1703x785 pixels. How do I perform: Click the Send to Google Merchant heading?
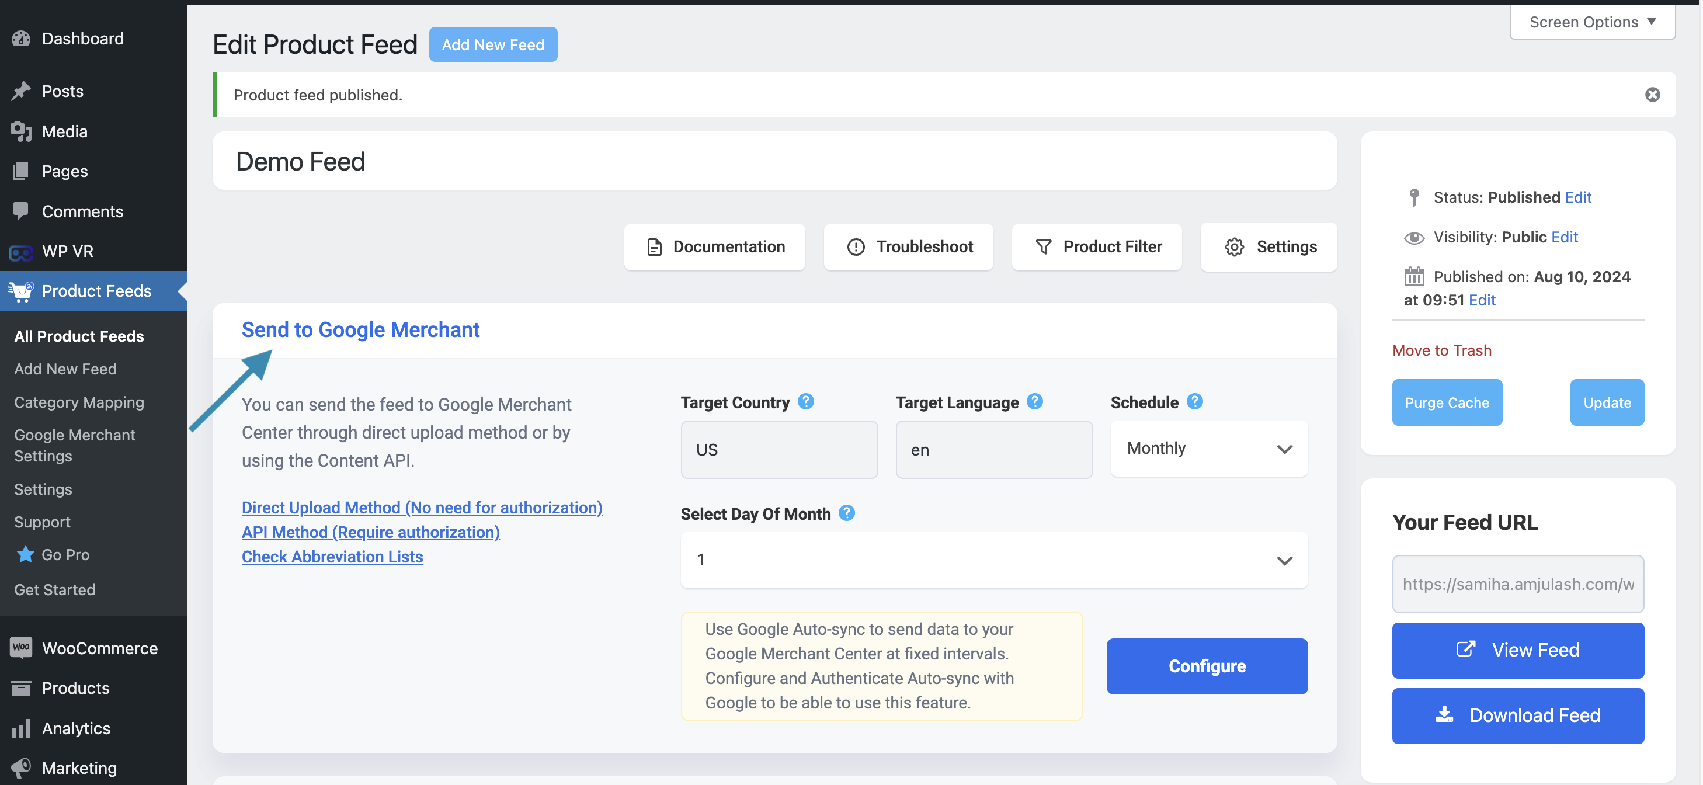click(360, 329)
